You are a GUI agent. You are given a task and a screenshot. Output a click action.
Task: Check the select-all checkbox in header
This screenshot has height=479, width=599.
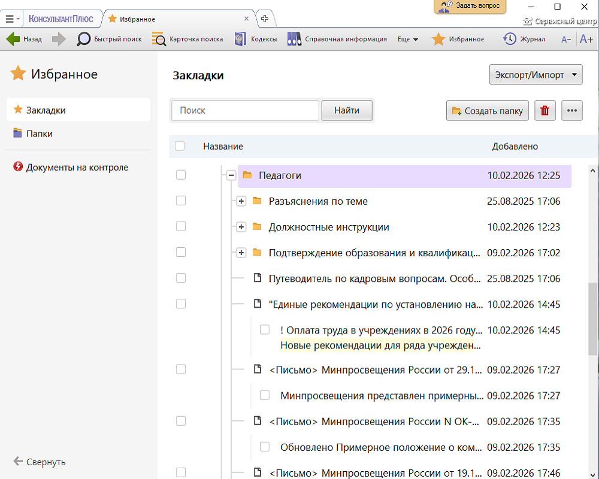tap(180, 146)
